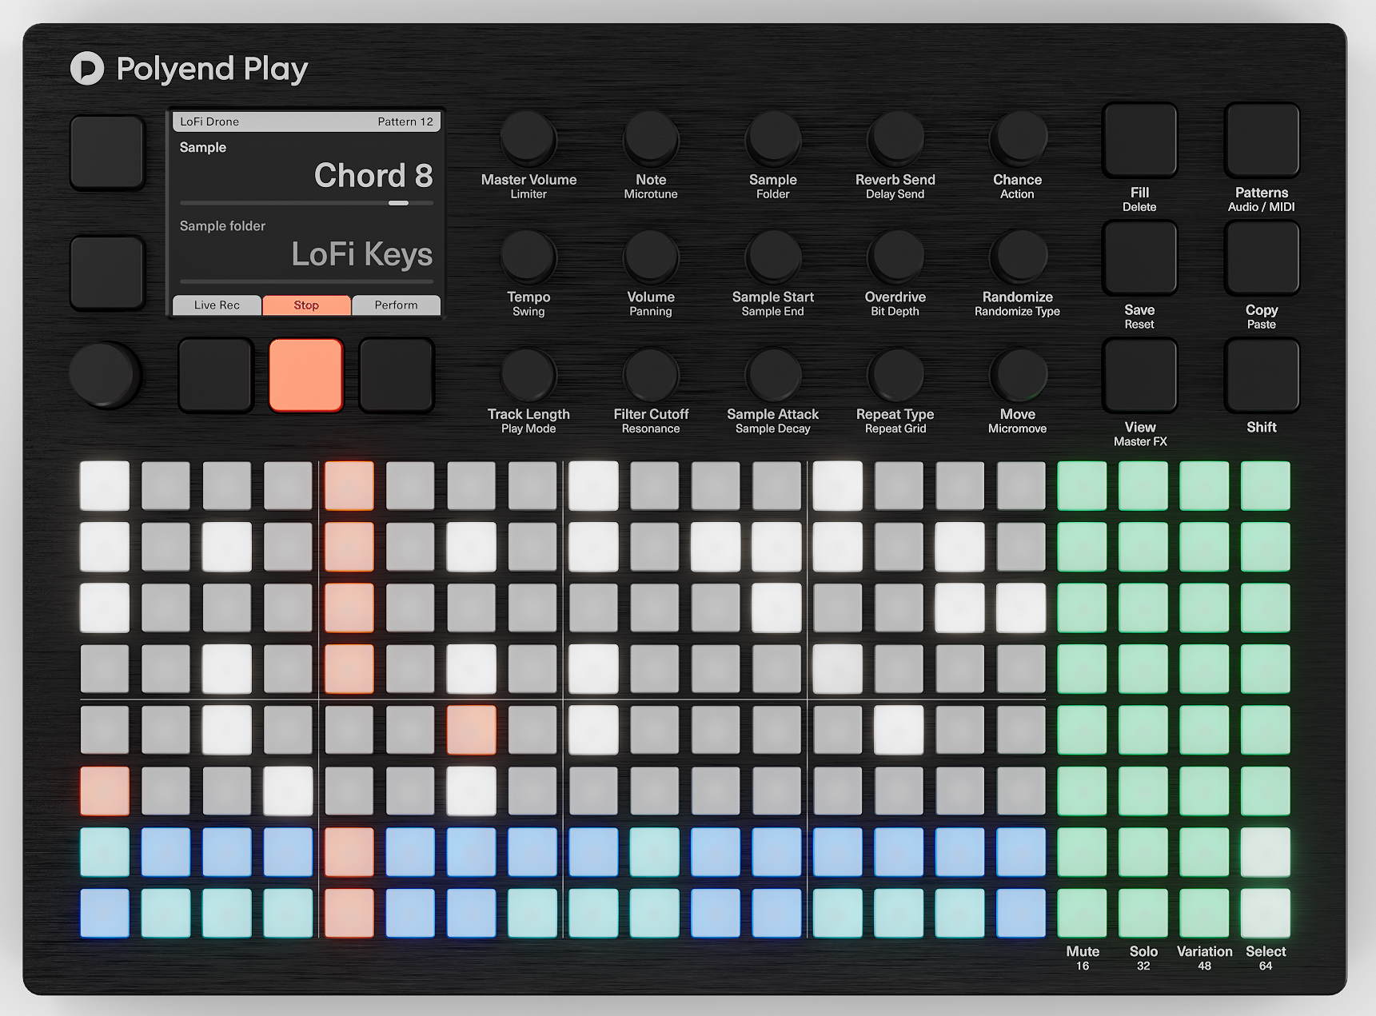
Task: Click the Master Volume knob
Action: click(528, 138)
